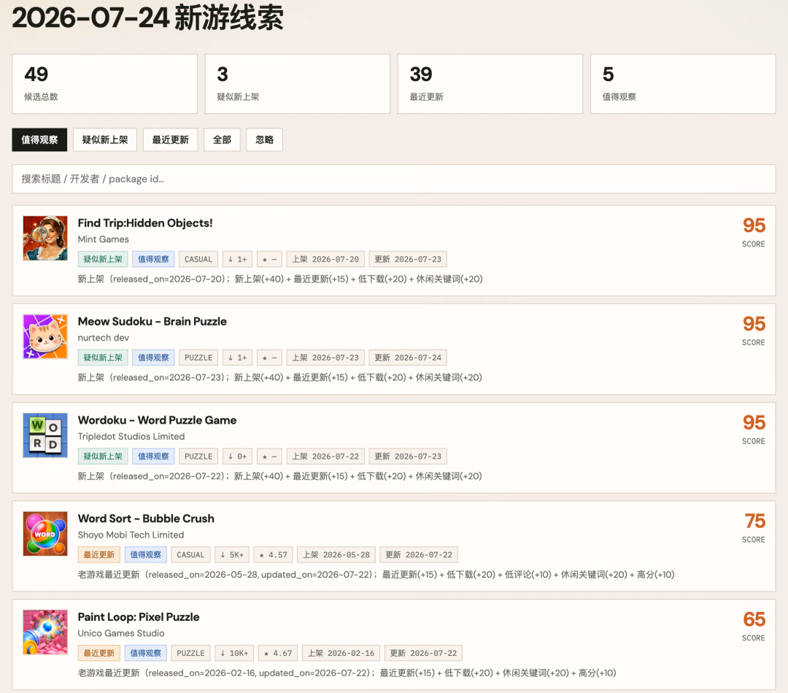Click the PUZZLE tag on Wordoku row
Viewport: 788px width, 693px height.
coord(198,457)
